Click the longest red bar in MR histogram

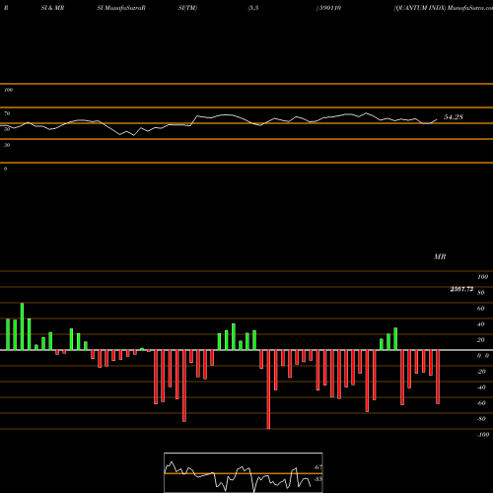coord(268,389)
